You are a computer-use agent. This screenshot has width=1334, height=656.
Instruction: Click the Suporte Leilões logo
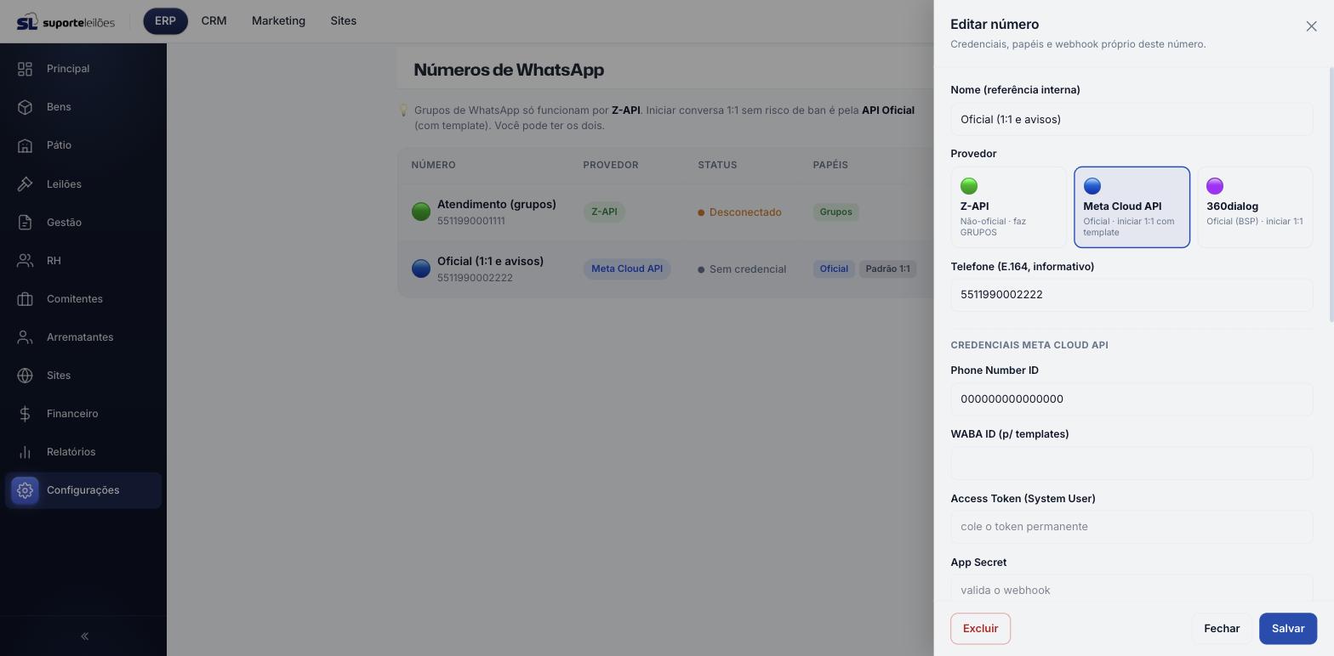(66, 21)
